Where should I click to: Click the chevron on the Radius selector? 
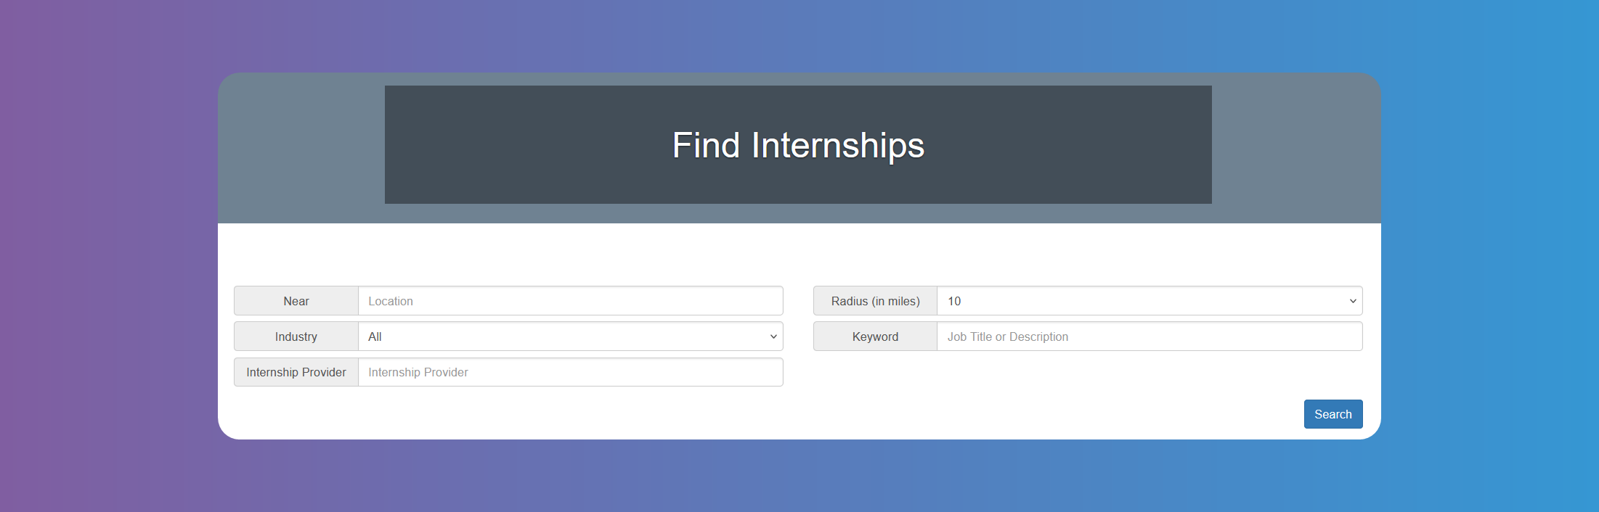[1353, 300]
